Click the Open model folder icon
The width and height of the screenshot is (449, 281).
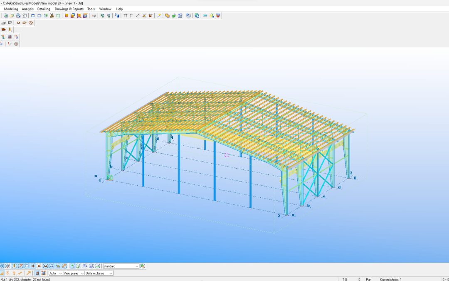(12, 16)
